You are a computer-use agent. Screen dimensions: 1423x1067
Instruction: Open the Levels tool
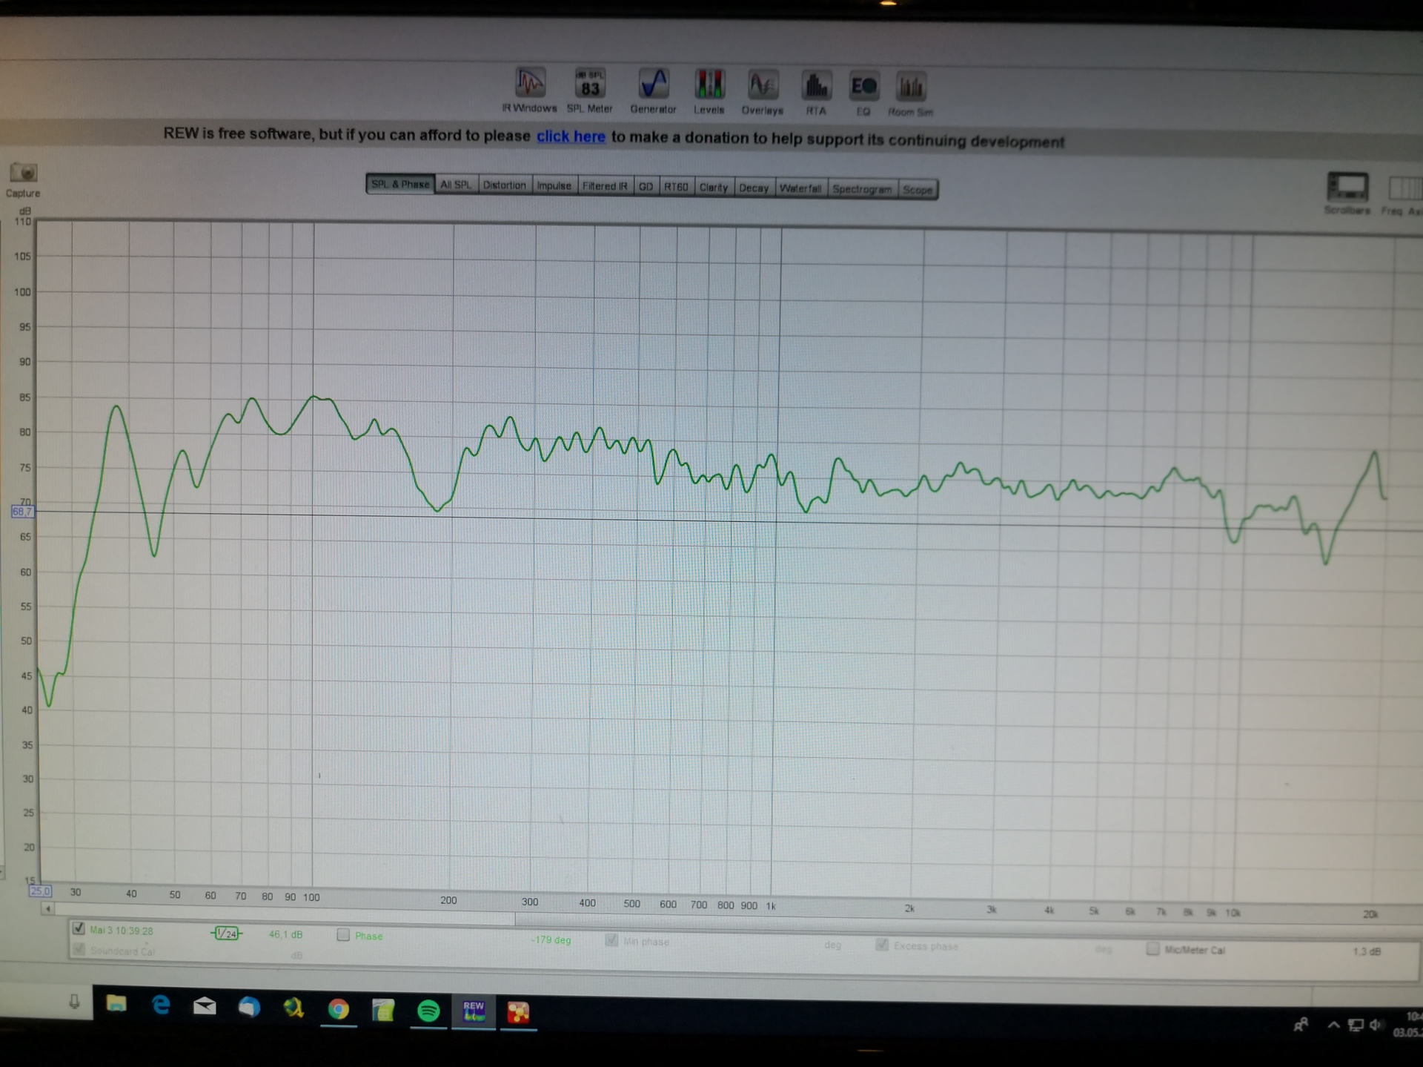709,85
